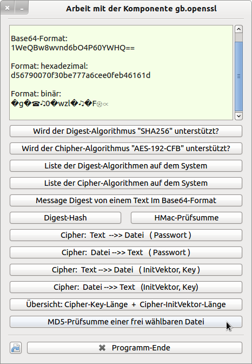This screenshot has height=364, width=252.
Task: Close the window with the X button
Action: pos(8,8)
